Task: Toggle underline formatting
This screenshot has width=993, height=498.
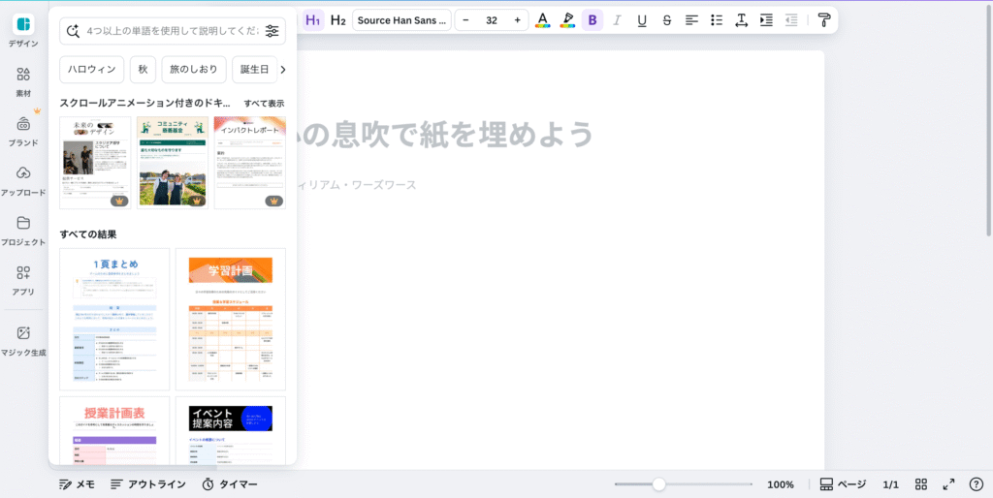Action: point(642,19)
